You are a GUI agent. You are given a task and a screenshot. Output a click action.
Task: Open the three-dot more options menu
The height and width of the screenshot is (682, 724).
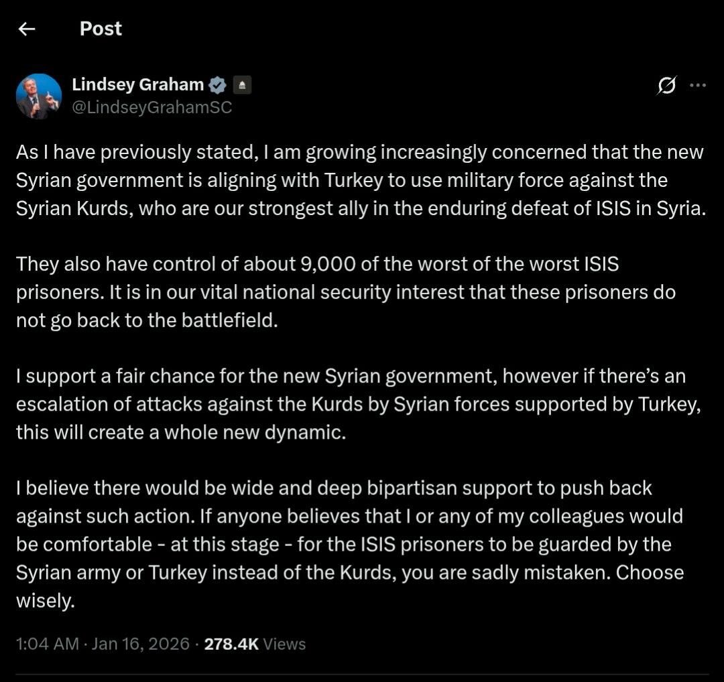tap(698, 85)
